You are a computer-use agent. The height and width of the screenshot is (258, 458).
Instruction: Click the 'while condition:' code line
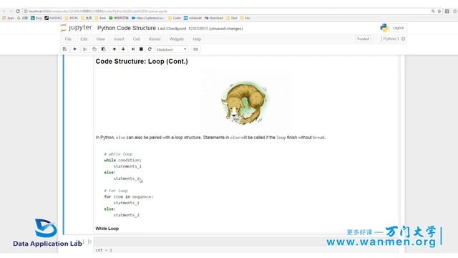[122, 160]
